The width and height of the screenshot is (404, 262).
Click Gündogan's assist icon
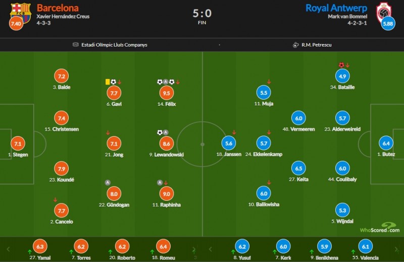[107, 182]
